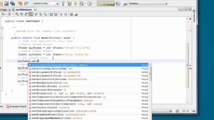Click the Uncomment lines icon
Screen dimensions: 214x120
pos(76,14)
